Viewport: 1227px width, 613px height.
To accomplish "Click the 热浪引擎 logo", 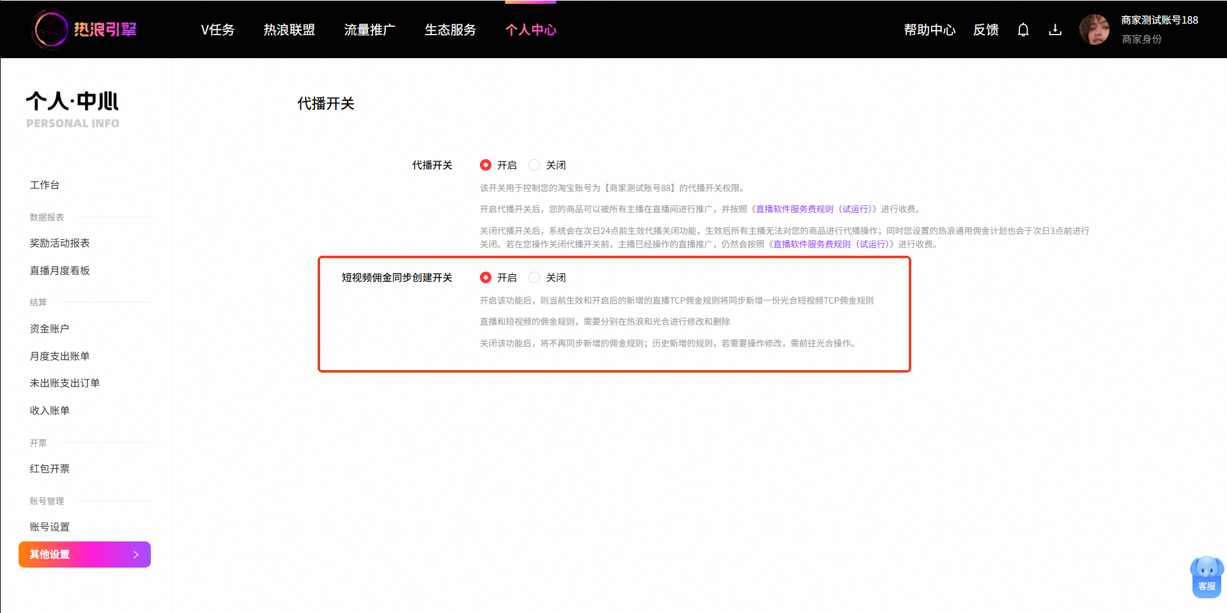I will 84,29.
